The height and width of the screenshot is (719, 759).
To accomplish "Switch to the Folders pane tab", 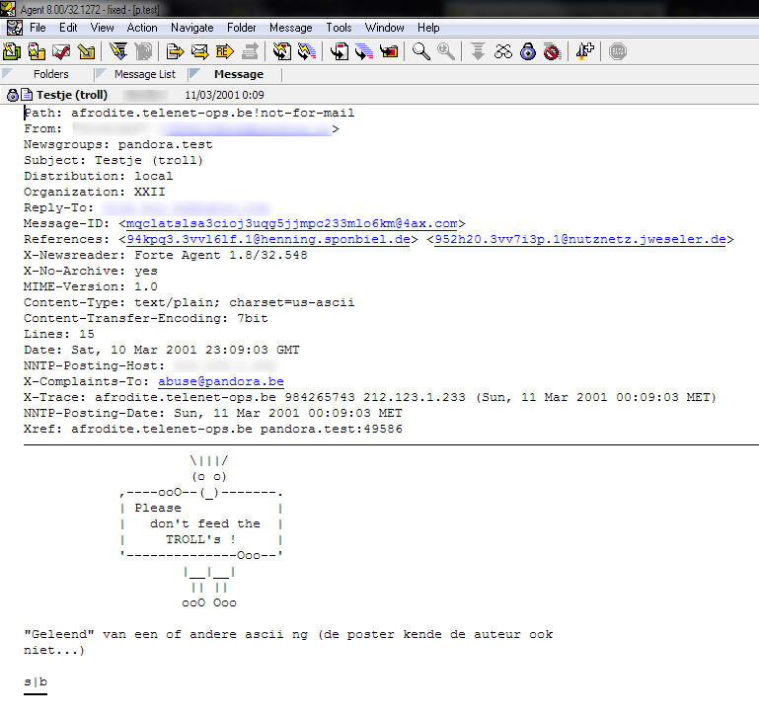I will 50,74.
